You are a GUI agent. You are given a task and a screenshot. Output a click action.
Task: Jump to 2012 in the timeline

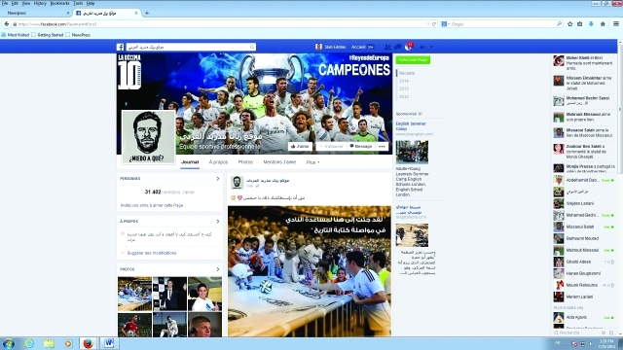click(404, 96)
